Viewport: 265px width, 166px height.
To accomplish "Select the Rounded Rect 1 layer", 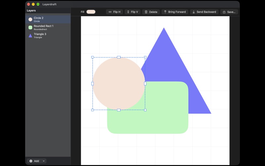I will 48,28.
